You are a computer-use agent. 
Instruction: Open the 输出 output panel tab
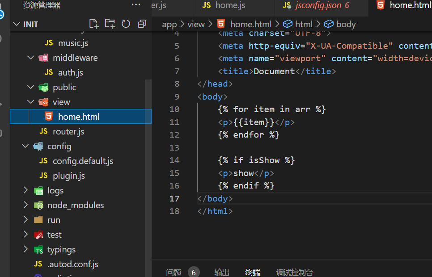click(222, 273)
